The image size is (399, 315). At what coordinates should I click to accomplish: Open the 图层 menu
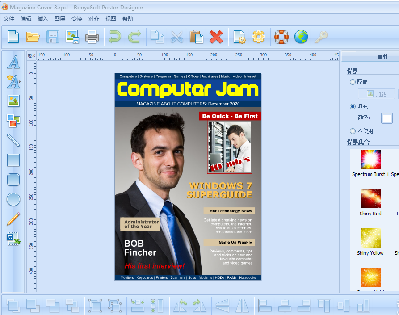pos(60,19)
